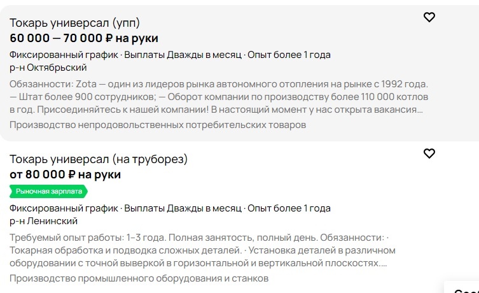Select the "р-н Ленинский" district label
This screenshot has width=479, height=293.
click(43, 221)
